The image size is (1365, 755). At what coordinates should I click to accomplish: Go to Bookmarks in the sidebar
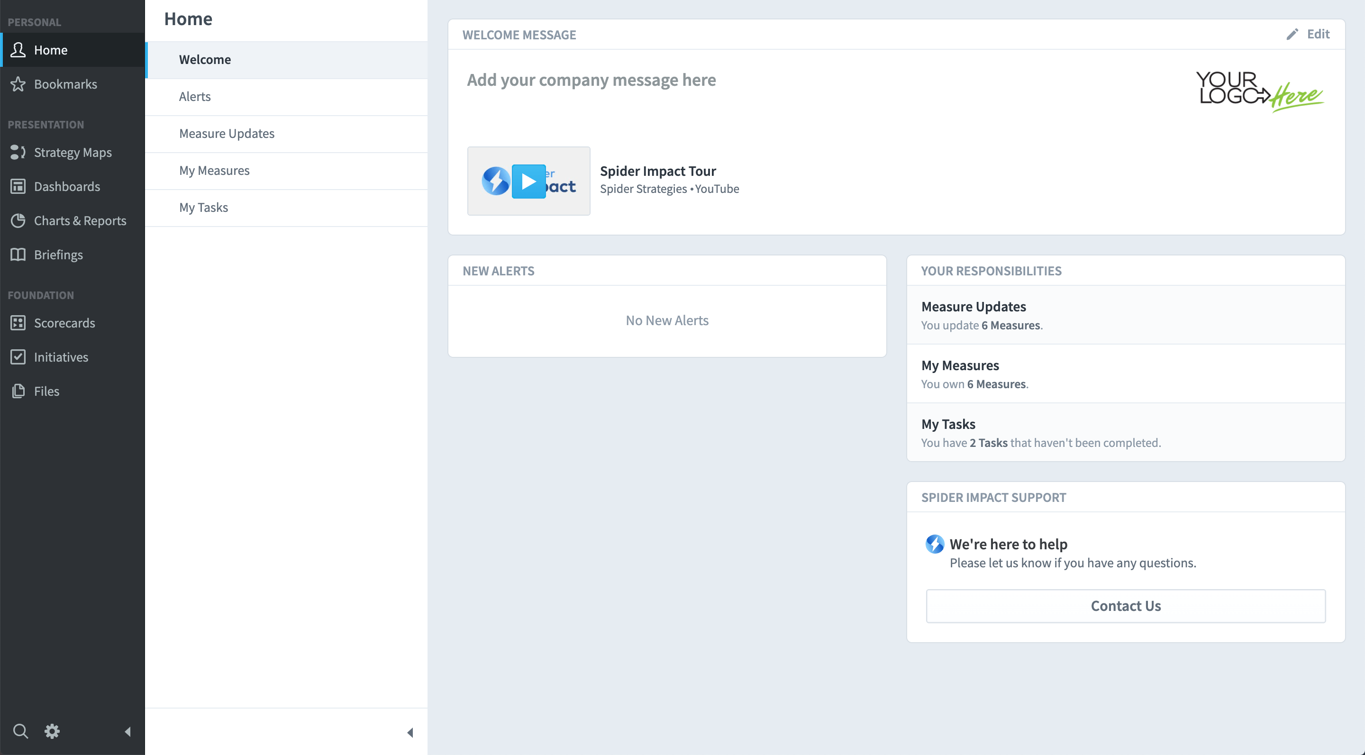pos(73,84)
